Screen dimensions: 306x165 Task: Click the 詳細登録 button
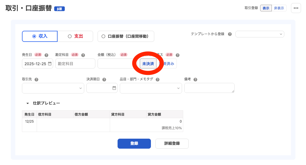coord(172,144)
